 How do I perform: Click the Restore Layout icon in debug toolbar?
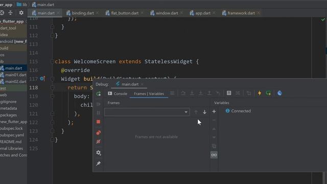(249, 93)
